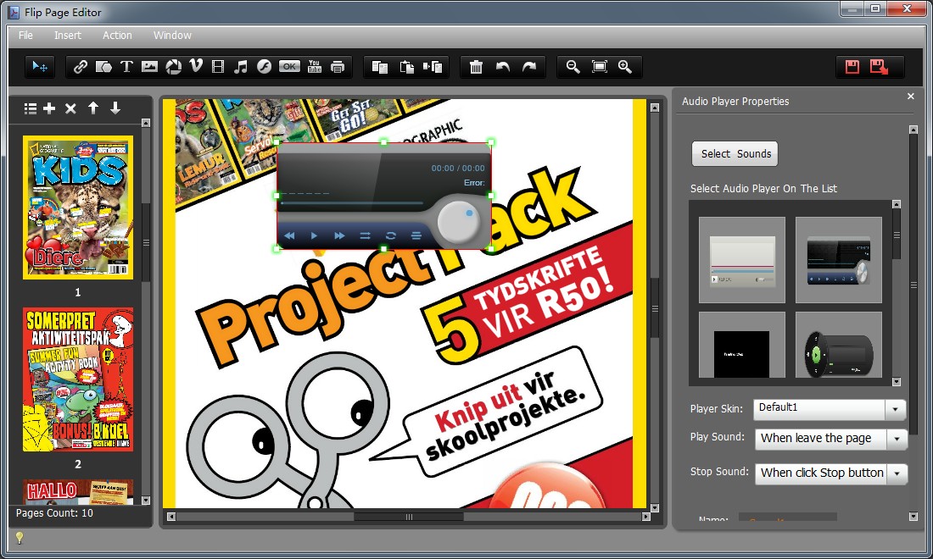Redo the last undone action

pos(529,67)
